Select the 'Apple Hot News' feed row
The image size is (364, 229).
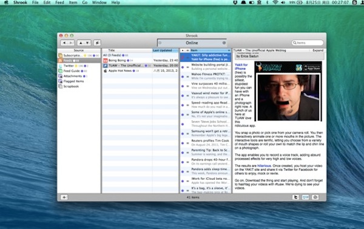pyautogui.click(x=140, y=70)
